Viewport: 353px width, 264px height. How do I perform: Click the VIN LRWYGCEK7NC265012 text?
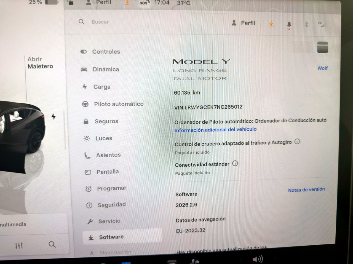click(208, 107)
